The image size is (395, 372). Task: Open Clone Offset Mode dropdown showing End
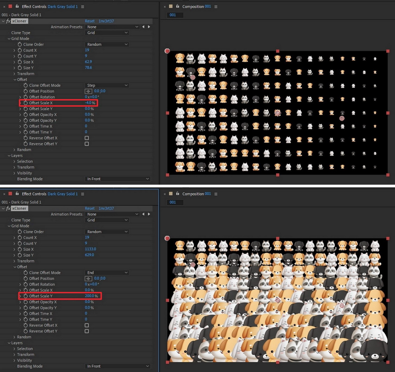(x=107, y=273)
